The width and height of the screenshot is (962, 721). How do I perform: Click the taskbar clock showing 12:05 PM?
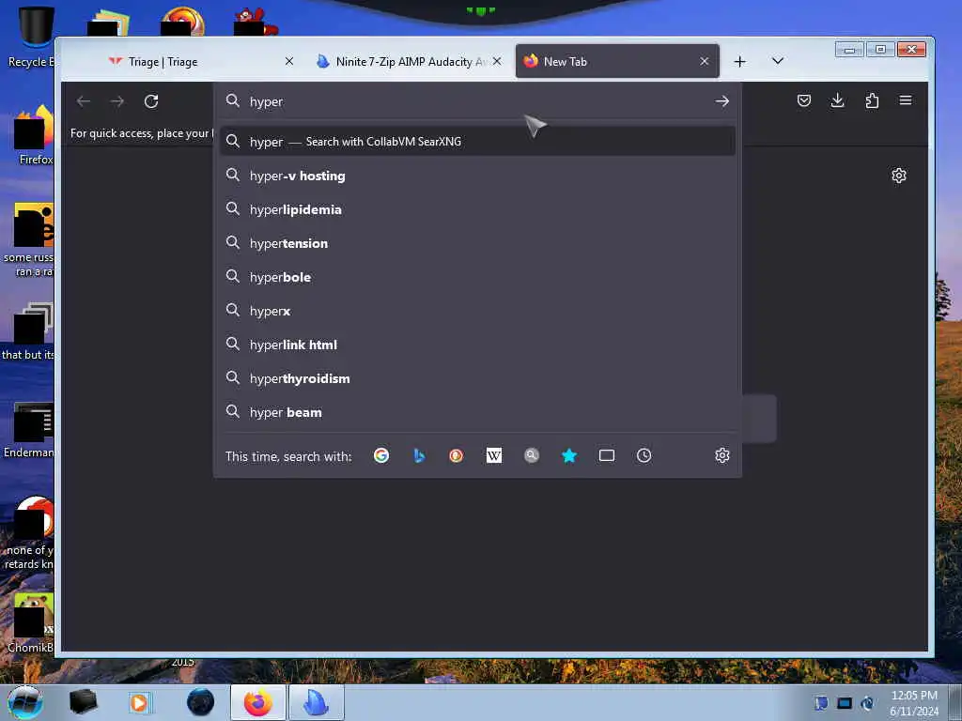914,703
